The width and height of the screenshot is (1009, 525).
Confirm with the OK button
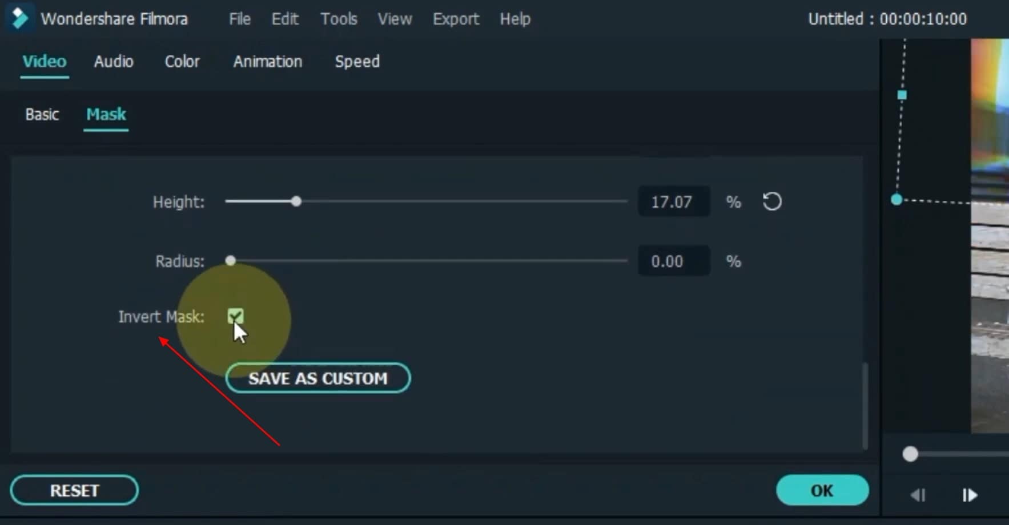[x=822, y=490]
